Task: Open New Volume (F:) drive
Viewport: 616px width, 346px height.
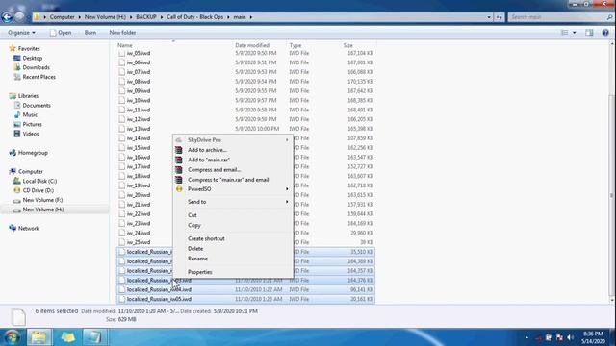Action: point(42,200)
